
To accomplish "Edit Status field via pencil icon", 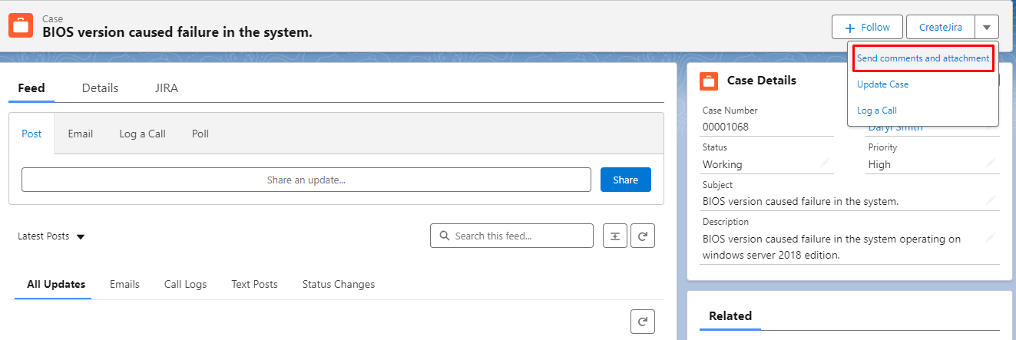I will (825, 163).
